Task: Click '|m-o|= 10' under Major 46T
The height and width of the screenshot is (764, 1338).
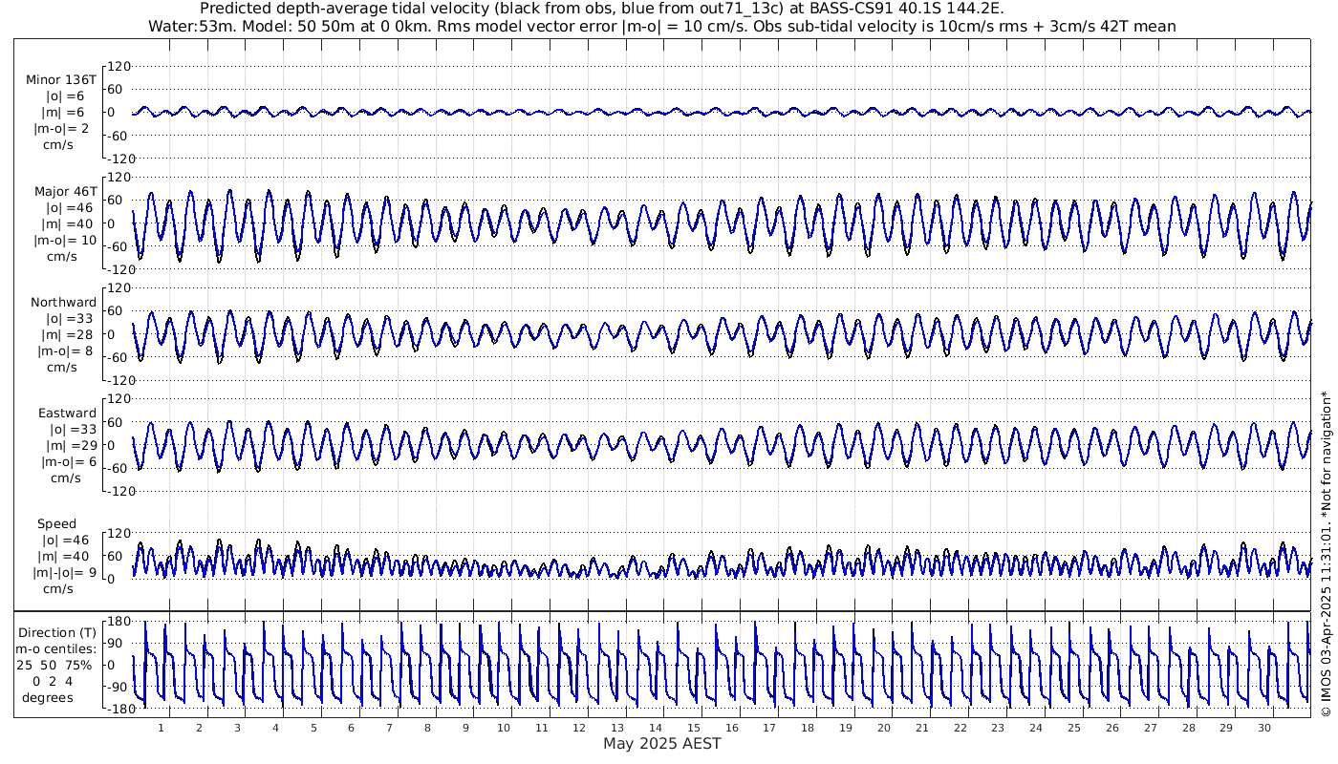Action: click(63, 241)
